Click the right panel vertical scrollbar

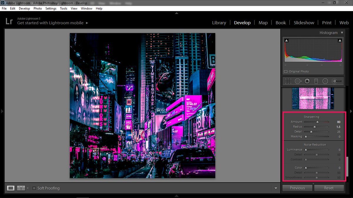tap(347, 166)
